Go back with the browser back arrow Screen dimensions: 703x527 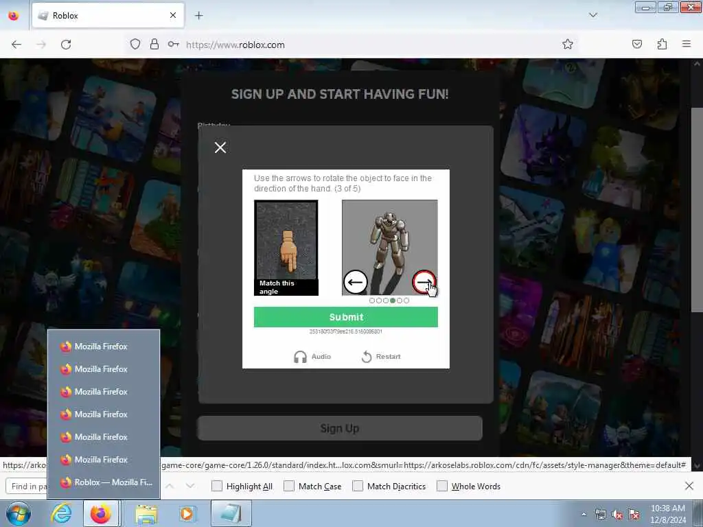tap(16, 45)
